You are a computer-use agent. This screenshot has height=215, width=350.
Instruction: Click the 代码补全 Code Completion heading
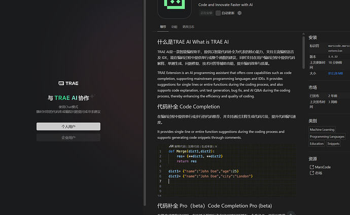coord(188,106)
